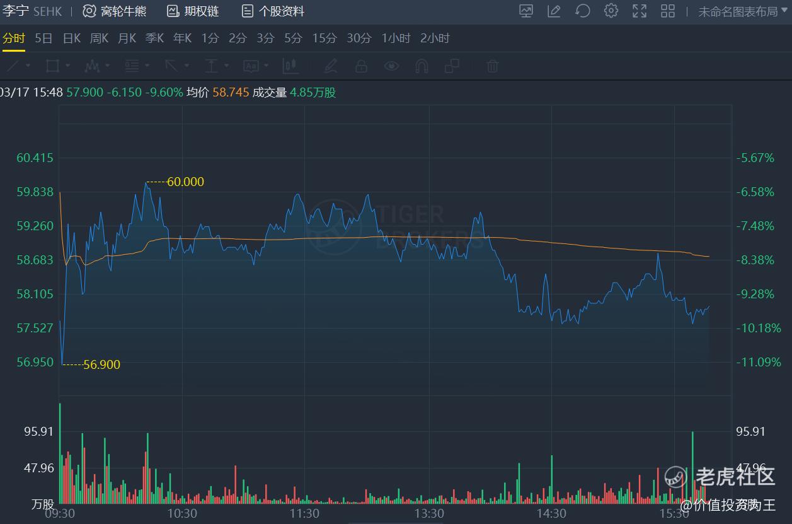Click the 58.683 price axis label
The image size is (792, 524).
pos(35,260)
